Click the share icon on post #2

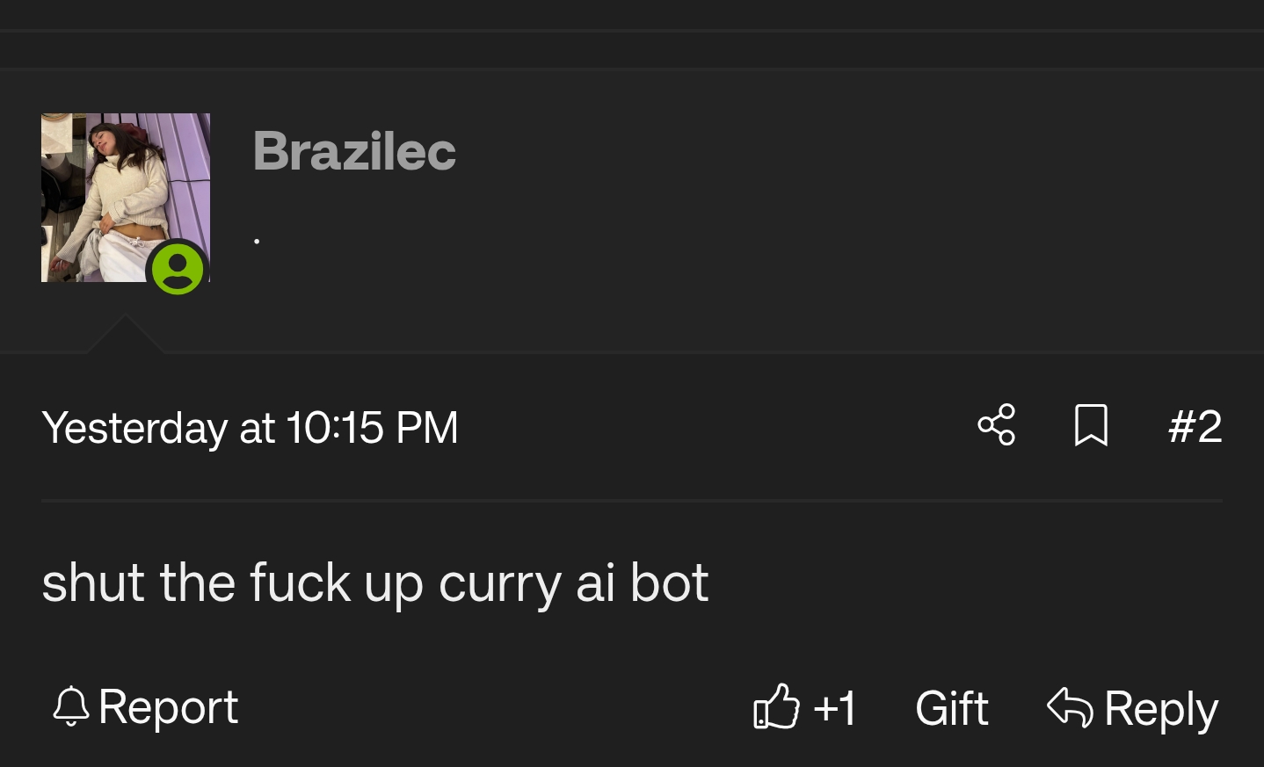click(996, 425)
